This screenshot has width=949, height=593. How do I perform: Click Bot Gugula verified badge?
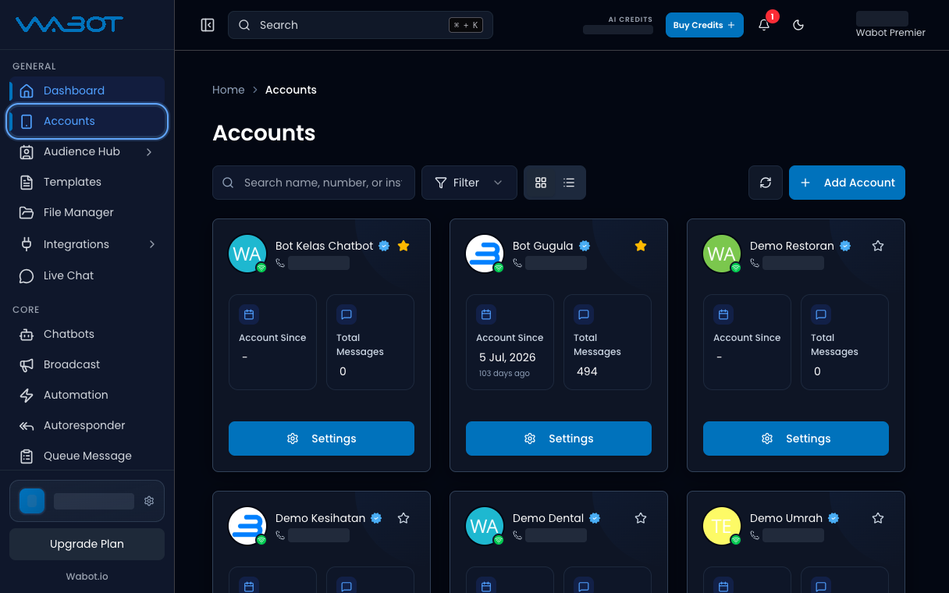click(584, 246)
